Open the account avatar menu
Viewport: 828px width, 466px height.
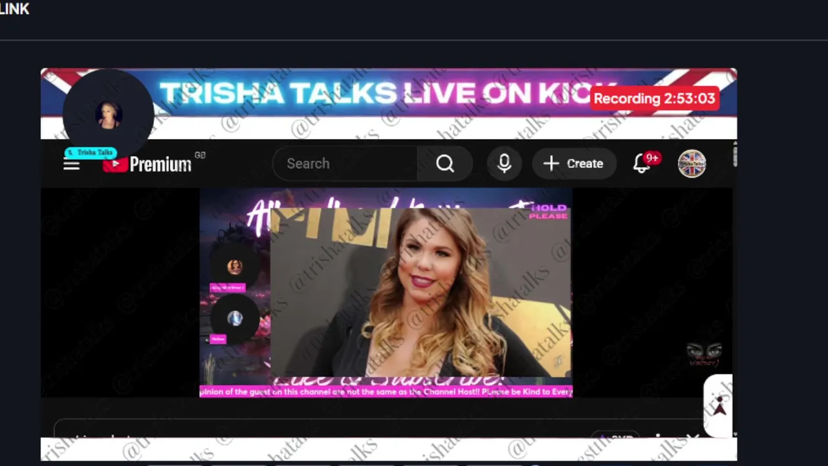(x=692, y=164)
